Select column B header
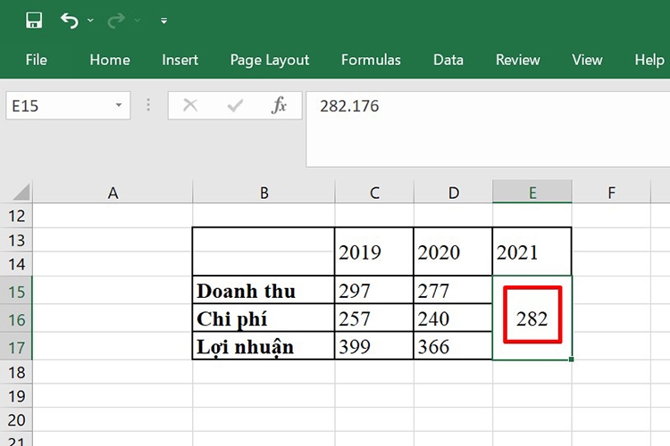Image resolution: width=670 pixels, height=446 pixels. [x=264, y=193]
